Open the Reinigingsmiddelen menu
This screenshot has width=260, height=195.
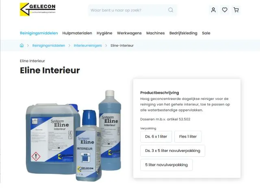coord(39,33)
